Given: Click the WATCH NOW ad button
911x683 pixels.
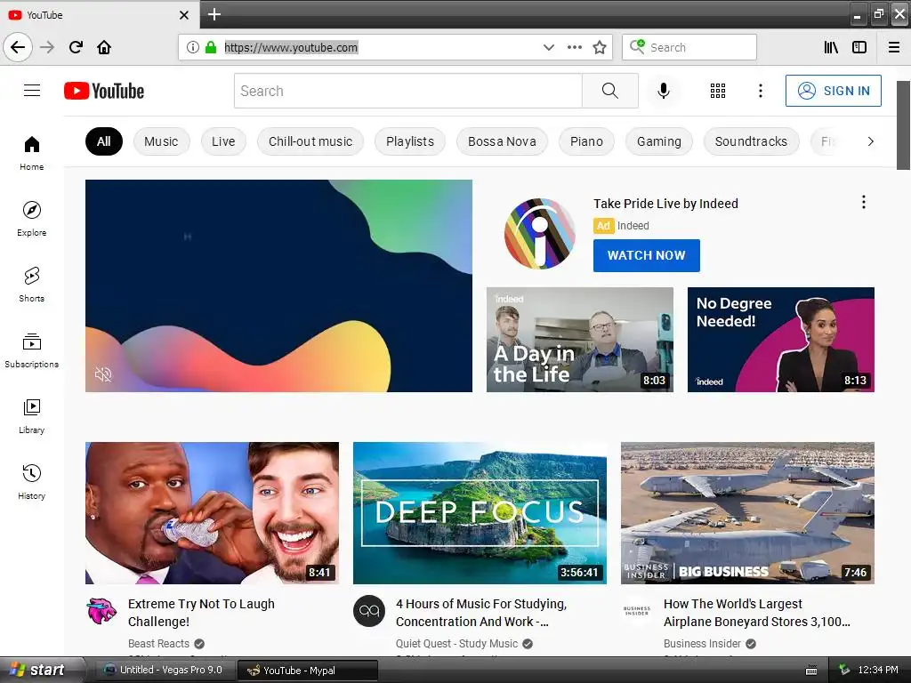Looking at the screenshot, I should tap(647, 255).
